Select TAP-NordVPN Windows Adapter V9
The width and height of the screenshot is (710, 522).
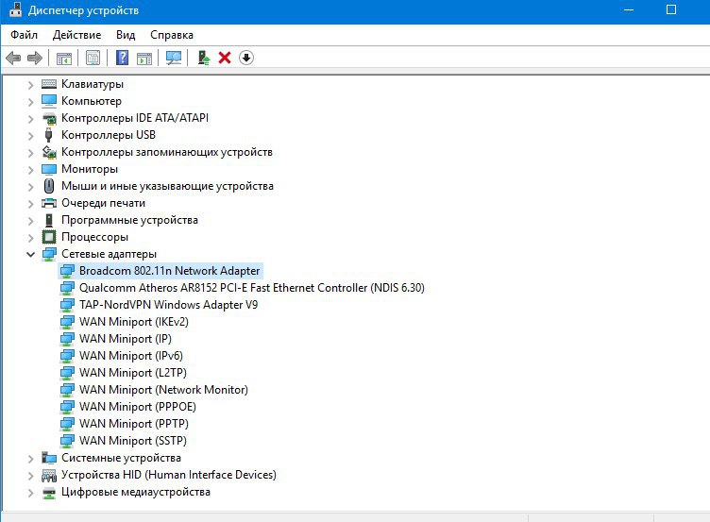coord(168,305)
